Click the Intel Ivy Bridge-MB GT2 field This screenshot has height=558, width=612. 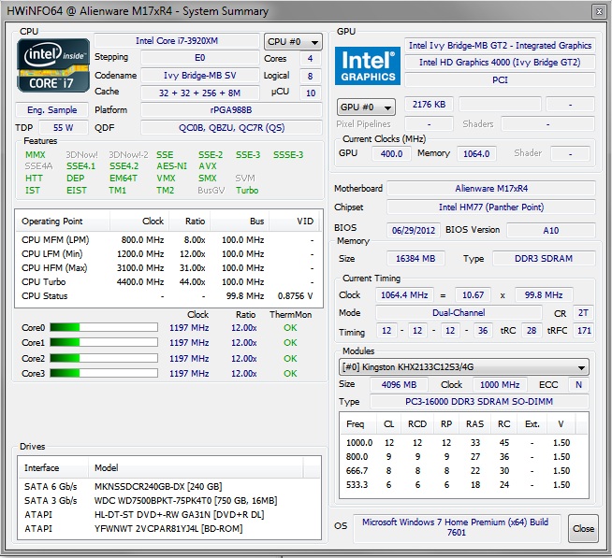tap(500, 46)
